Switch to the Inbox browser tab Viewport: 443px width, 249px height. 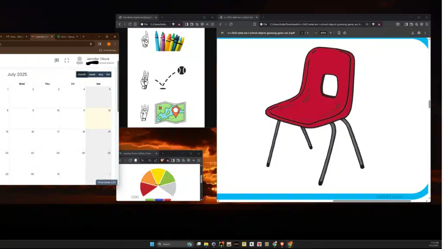pyautogui.click(x=15, y=37)
